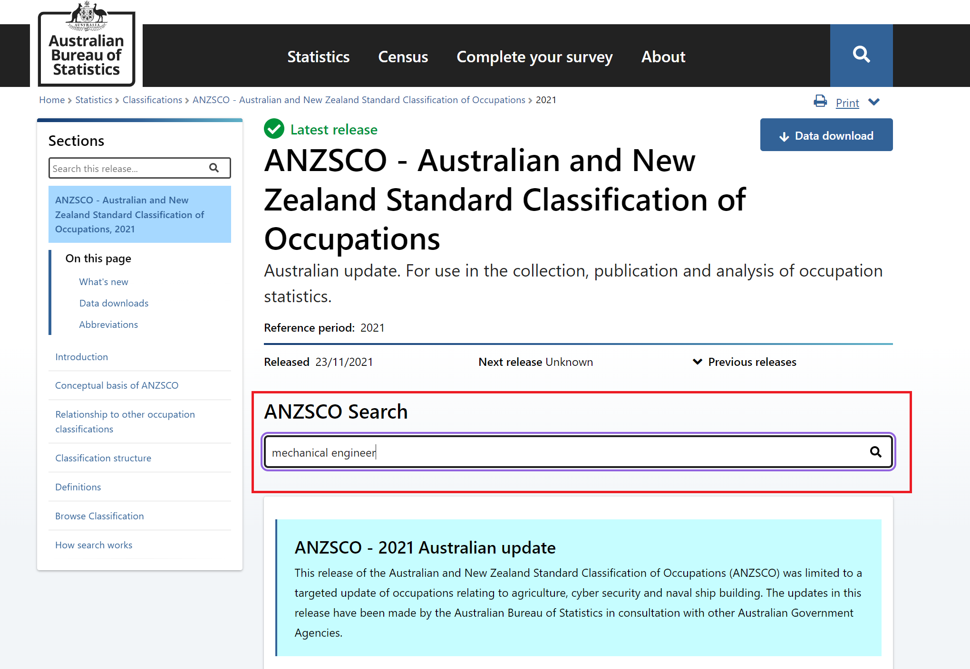This screenshot has width=970, height=669.
Task: Open the Definitions section
Action: 78,487
